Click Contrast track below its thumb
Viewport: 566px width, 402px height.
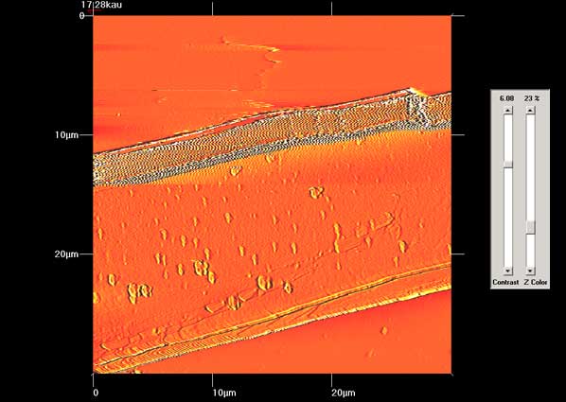point(508,218)
